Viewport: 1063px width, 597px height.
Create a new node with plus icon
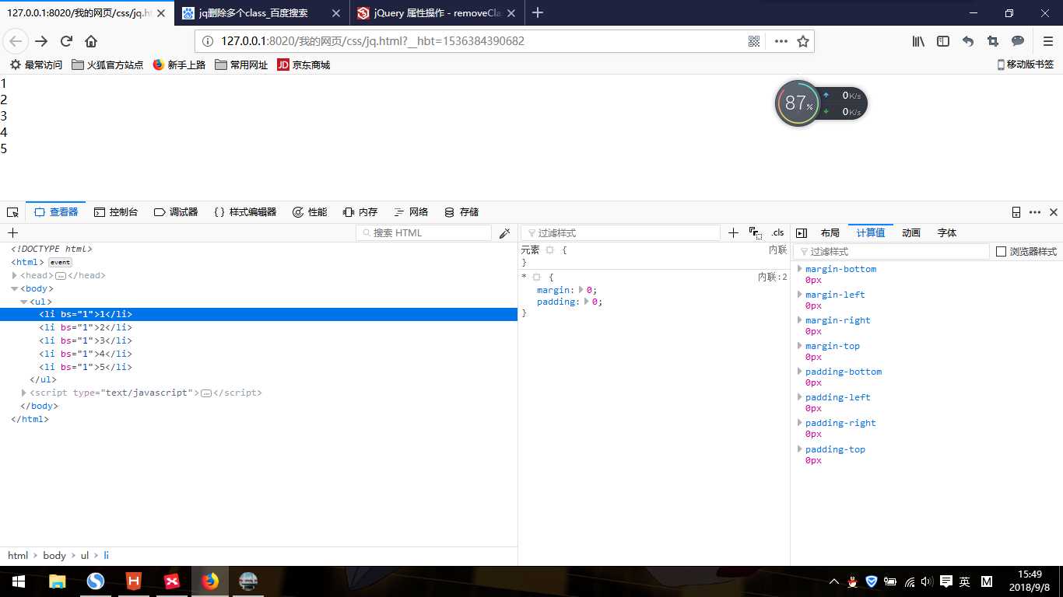click(x=12, y=232)
